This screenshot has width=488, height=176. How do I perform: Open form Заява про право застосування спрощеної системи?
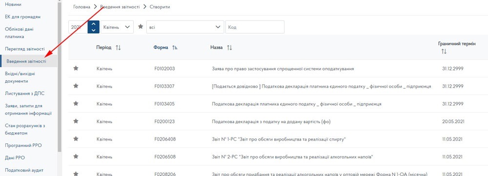pyautogui.click(x=283, y=69)
